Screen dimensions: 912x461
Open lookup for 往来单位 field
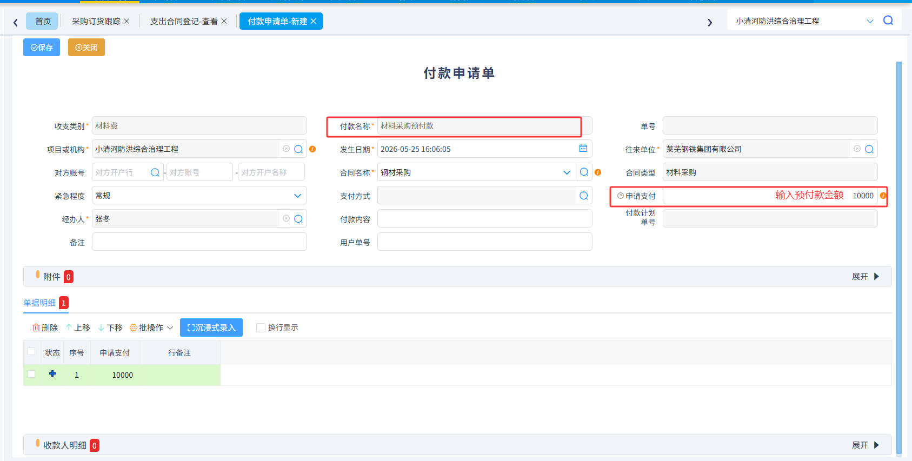[869, 149]
